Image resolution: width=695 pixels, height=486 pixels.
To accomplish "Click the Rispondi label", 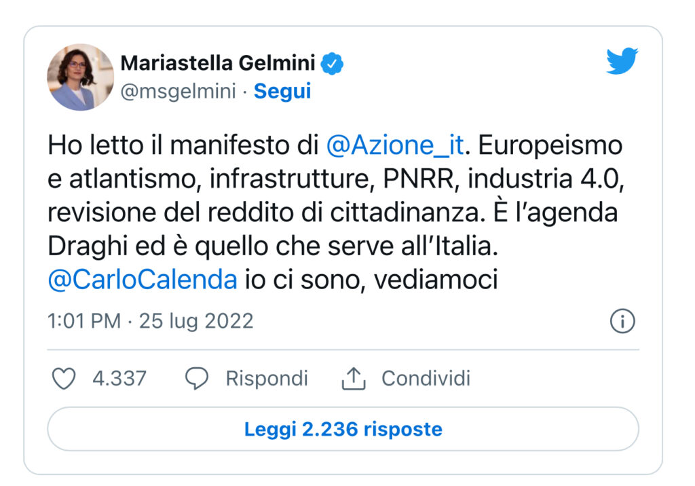I will 267,379.
